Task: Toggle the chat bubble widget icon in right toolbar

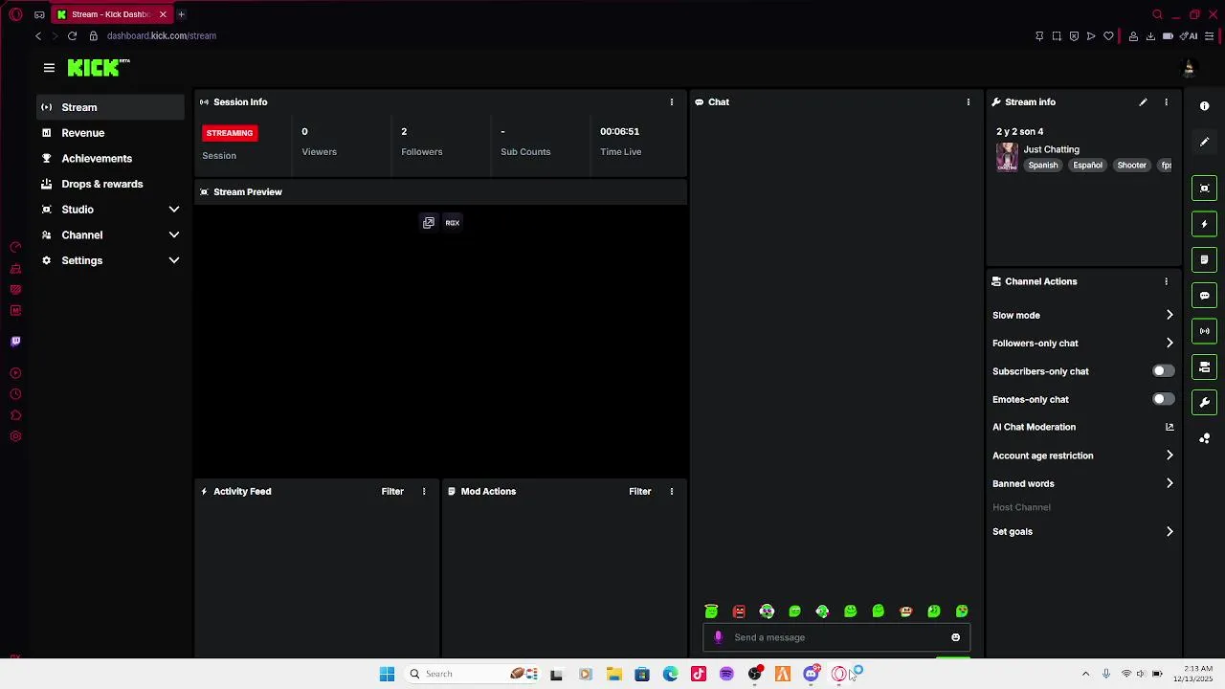Action: 1205,296
